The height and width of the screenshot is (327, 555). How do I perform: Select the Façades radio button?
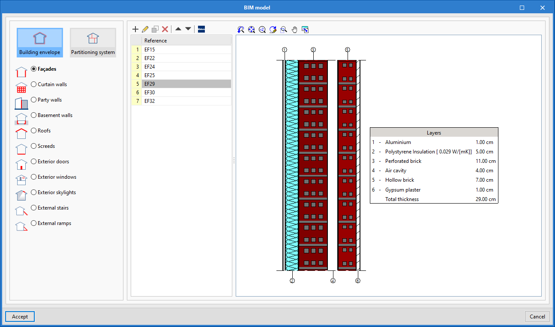point(34,69)
